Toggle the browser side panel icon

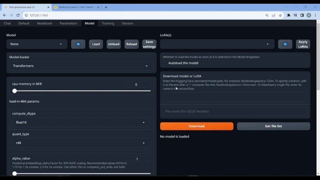(x=302, y=15)
